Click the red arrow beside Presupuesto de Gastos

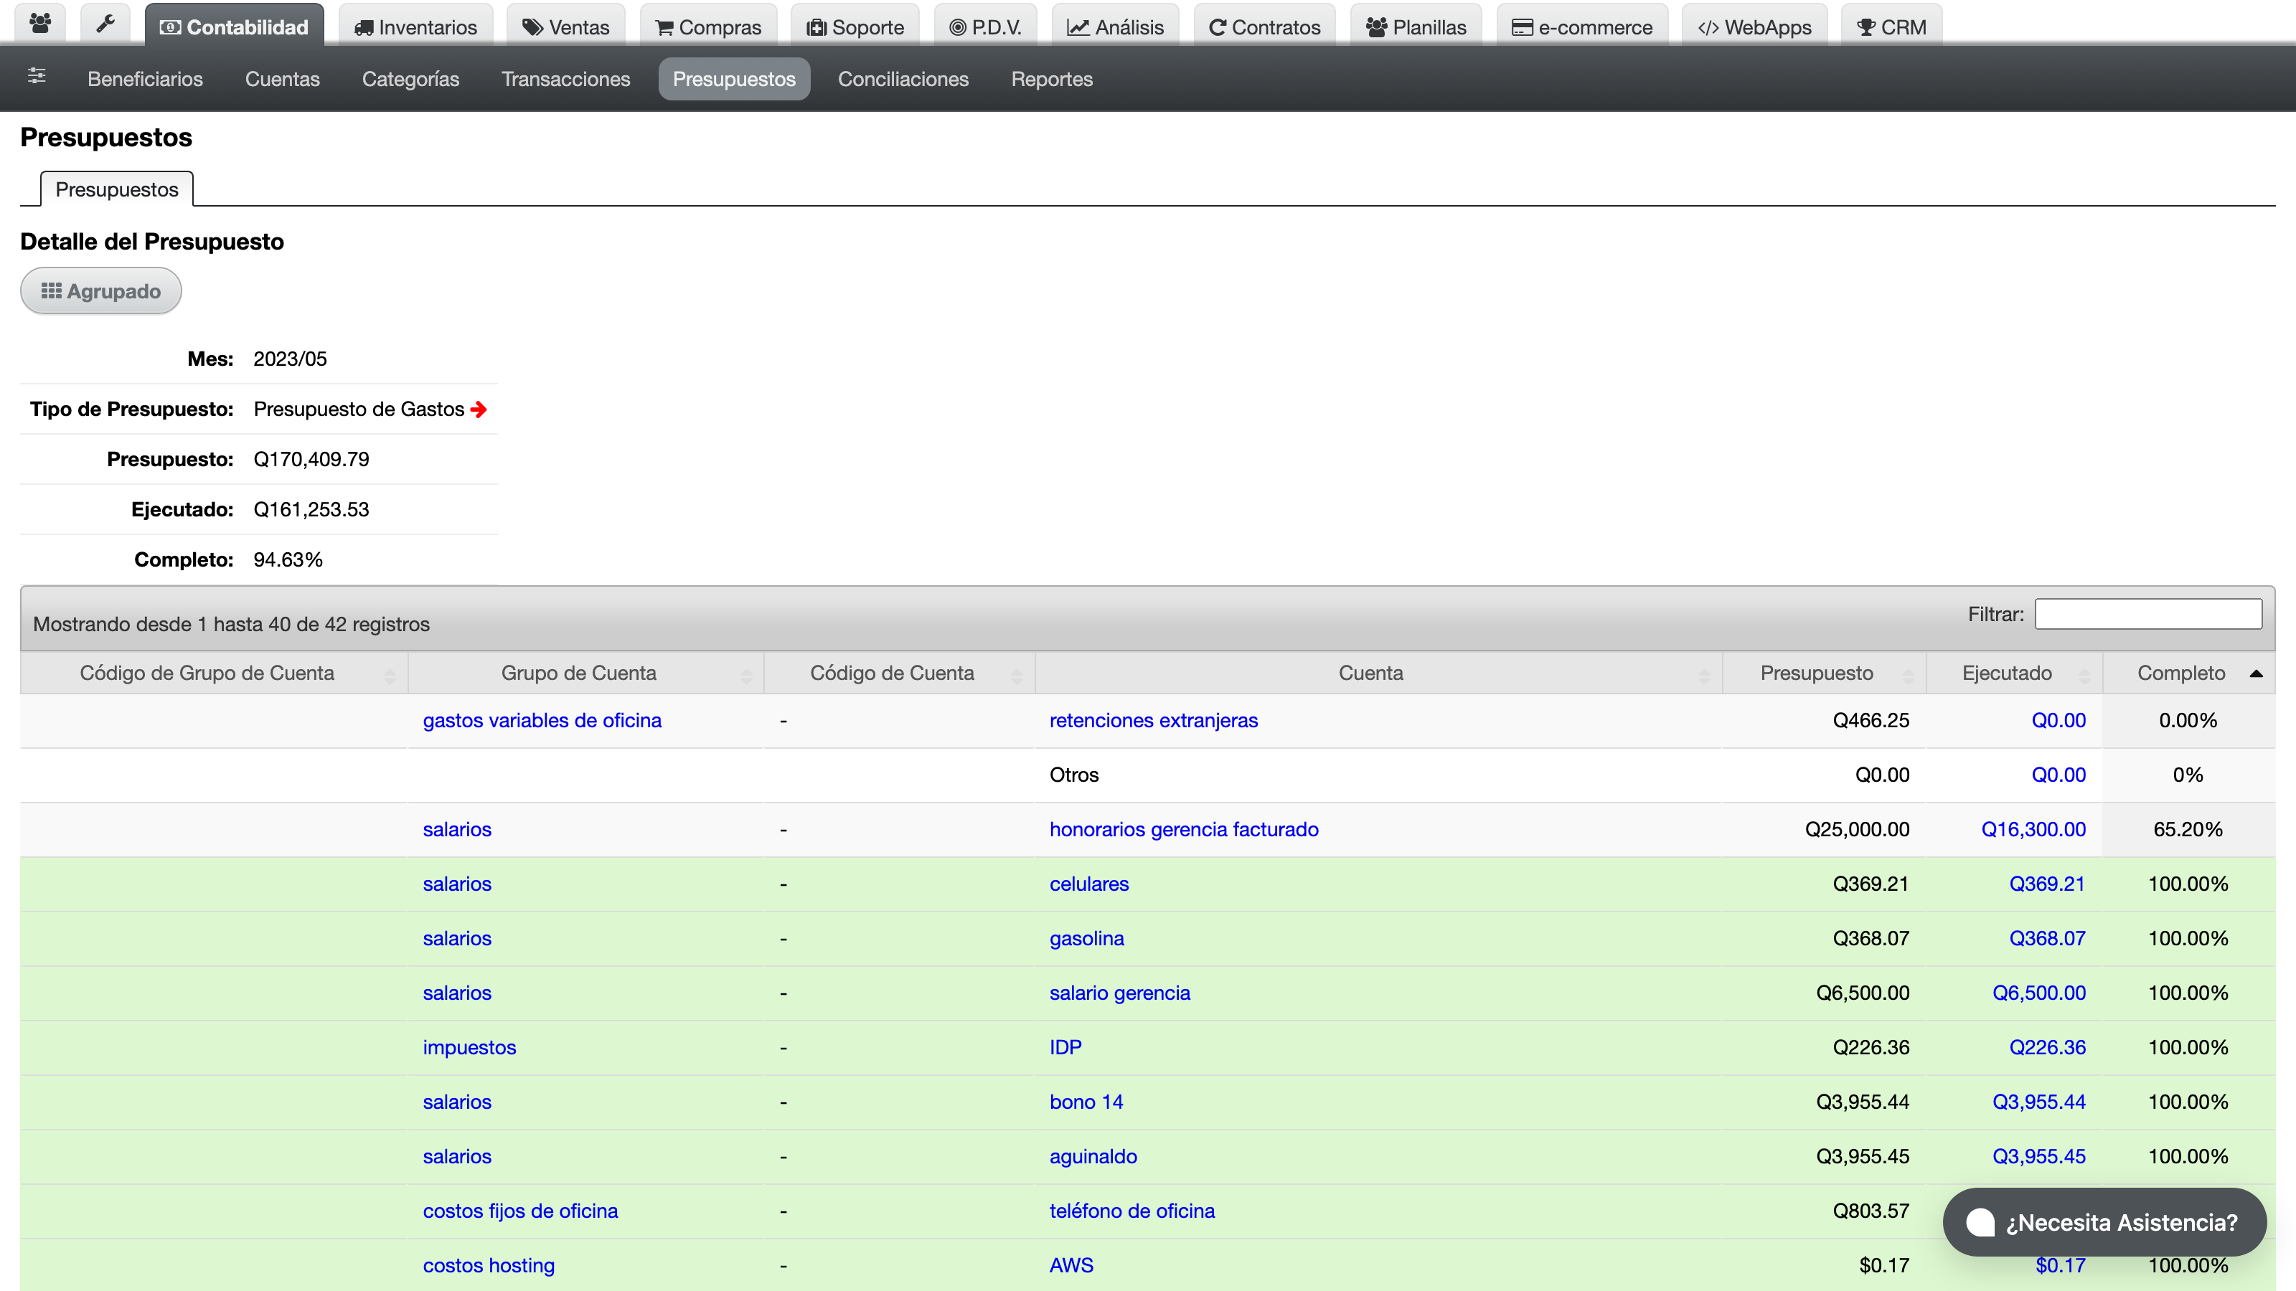[x=479, y=409]
